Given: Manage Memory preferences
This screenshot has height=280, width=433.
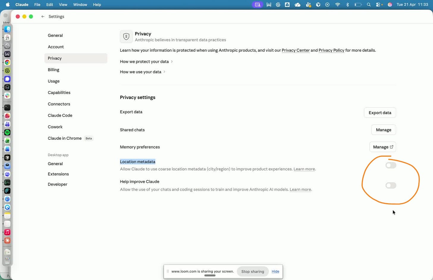Looking at the screenshot, I should (383, 147).
